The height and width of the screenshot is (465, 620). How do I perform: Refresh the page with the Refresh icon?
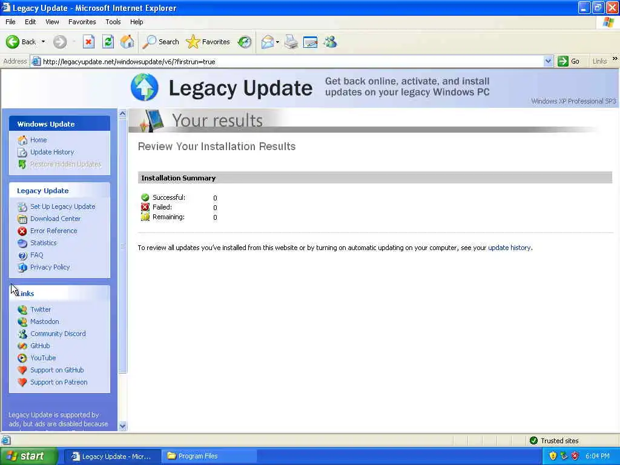coord(108,42)
